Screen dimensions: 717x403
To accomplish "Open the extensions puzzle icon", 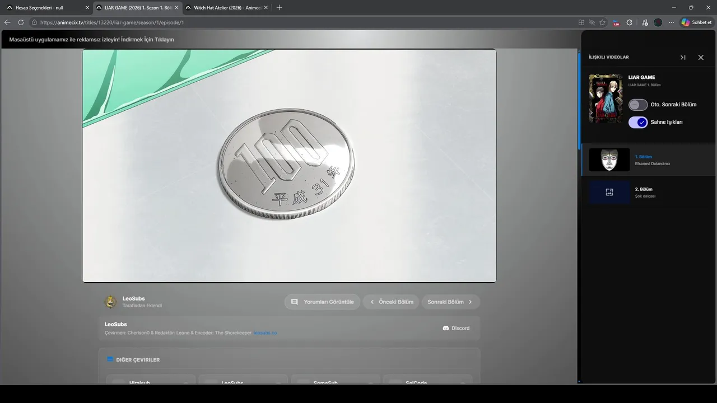I will (x=630, y=22).
